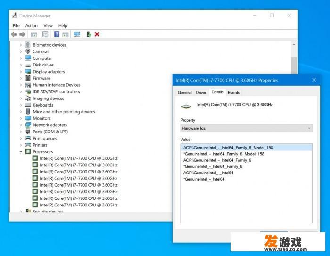Click the Disk drives icon

(x=28, y=65)
